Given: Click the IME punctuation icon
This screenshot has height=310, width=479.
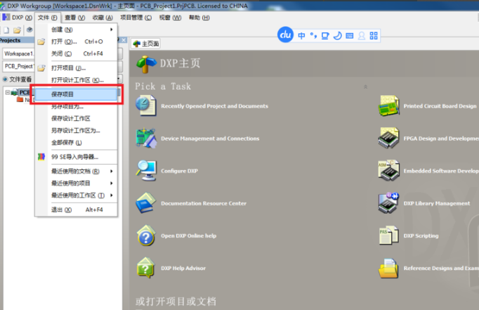Looking at the screenshot, I should click(x=313, y=35).
